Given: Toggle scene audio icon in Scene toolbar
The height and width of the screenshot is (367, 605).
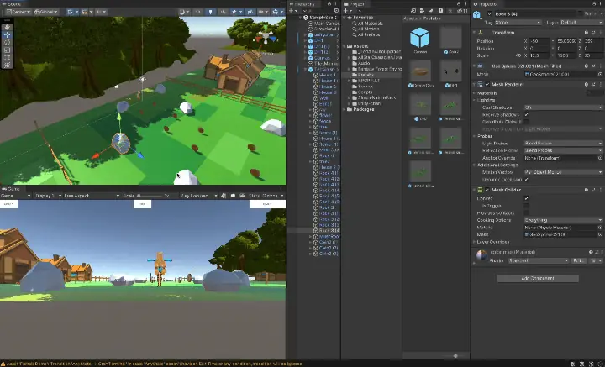Looking at the screenshot, I should 223,12.
